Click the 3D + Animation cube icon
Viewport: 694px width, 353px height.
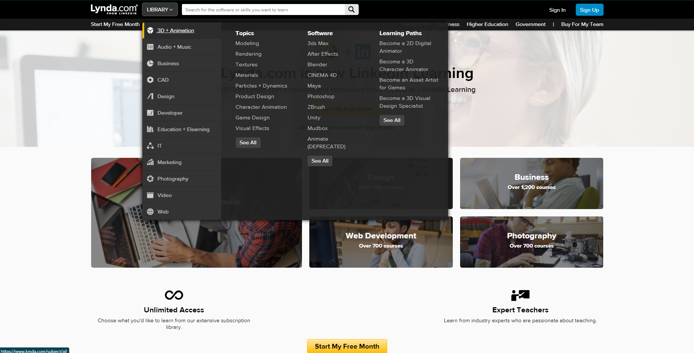pos(150,30)
